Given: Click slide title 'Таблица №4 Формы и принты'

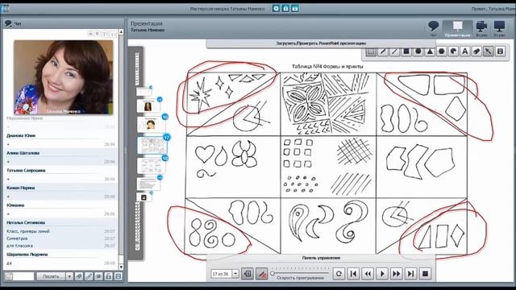Looking at the screenshot, I should point(328,67).
